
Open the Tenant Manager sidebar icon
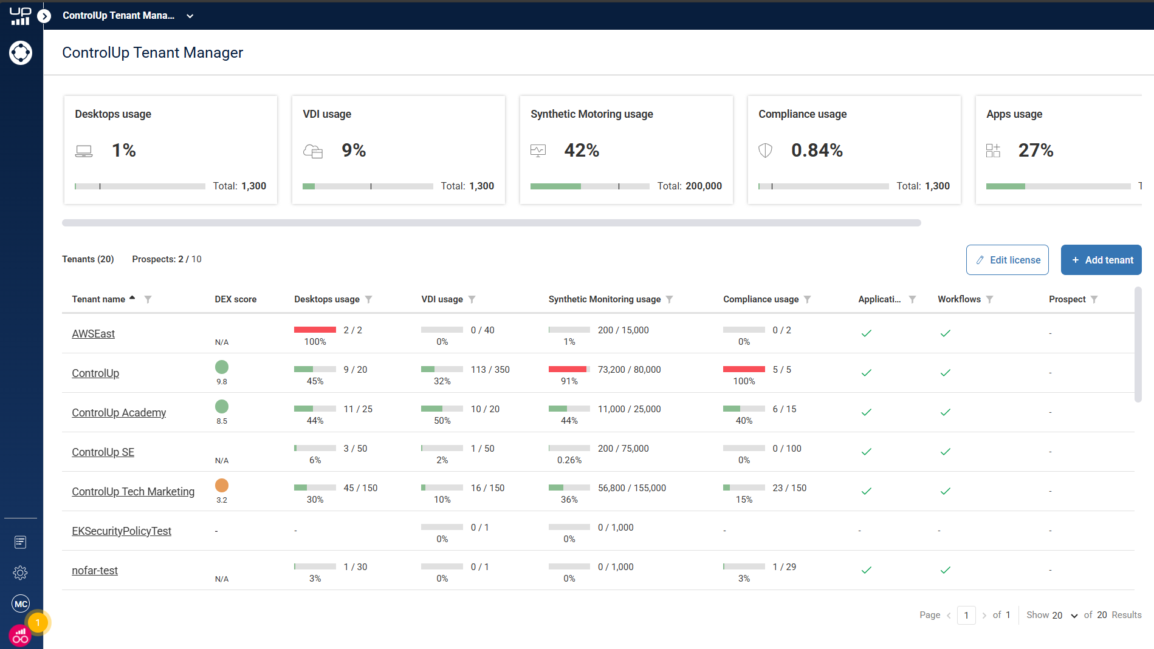coord(21,53)
